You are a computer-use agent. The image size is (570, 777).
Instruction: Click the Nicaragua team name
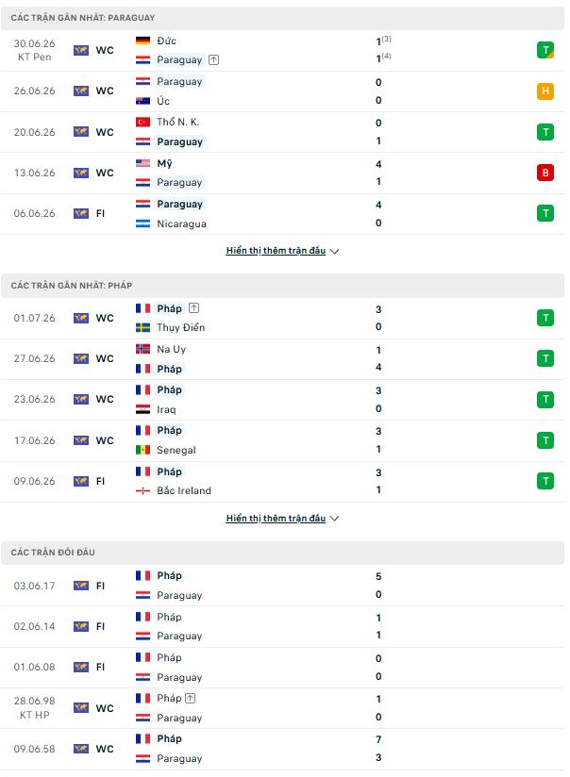point(181,224)
